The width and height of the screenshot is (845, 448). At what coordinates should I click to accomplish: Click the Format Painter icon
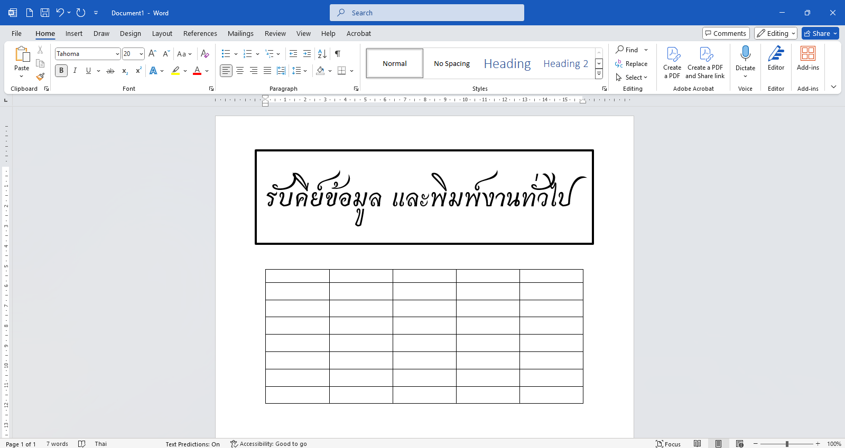40,77
